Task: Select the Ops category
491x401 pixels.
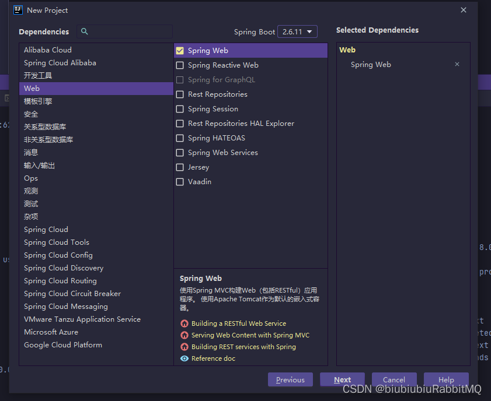Action: (96, 178)
